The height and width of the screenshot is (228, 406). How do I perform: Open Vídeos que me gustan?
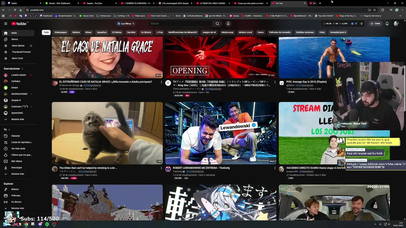pyautogui.click(x=18, y=155)
